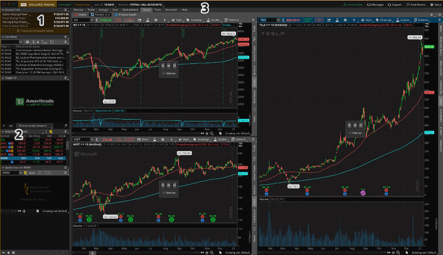Screen dimensions: 443x255
Task: Open the Setup gear menu
Action: coord(436,5)
